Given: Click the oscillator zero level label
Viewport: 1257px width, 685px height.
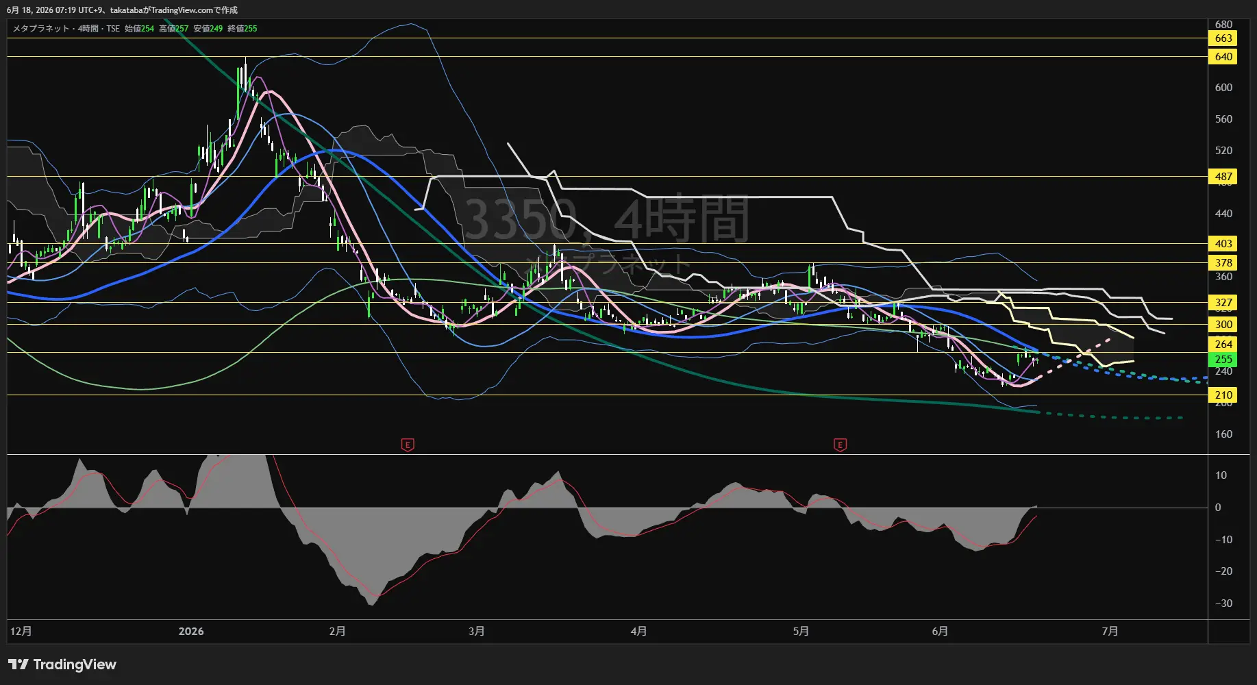Looking at the screenshot, I should (1218, 508).
